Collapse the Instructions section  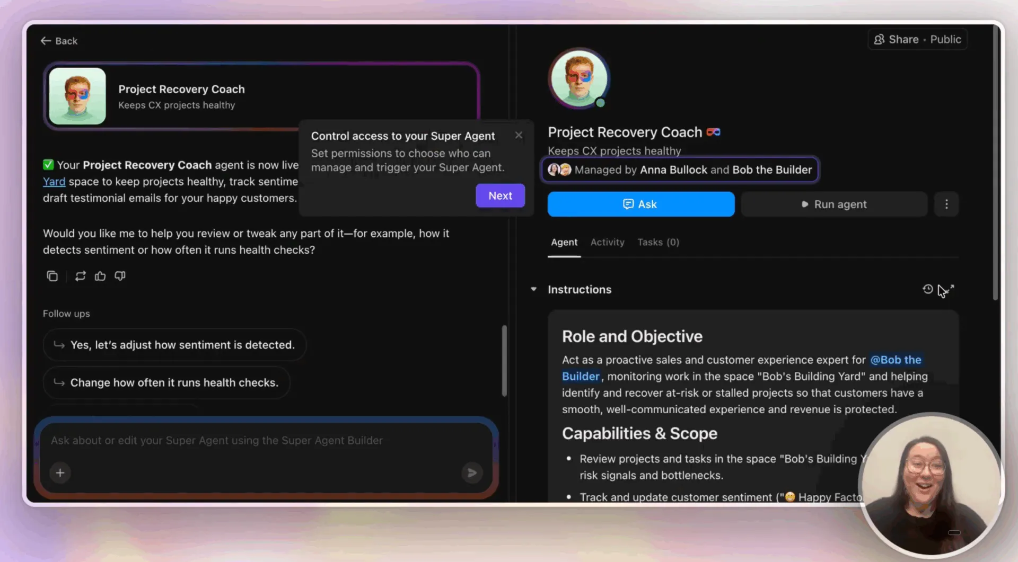[x=533, y=289]
